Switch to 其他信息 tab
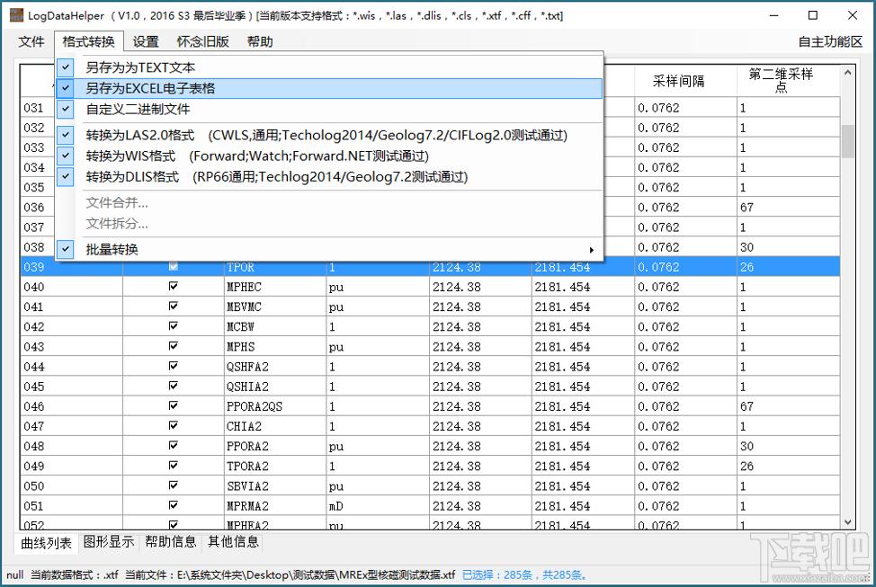876x587 pixels. pyautogui.click(x=234, y=542)
